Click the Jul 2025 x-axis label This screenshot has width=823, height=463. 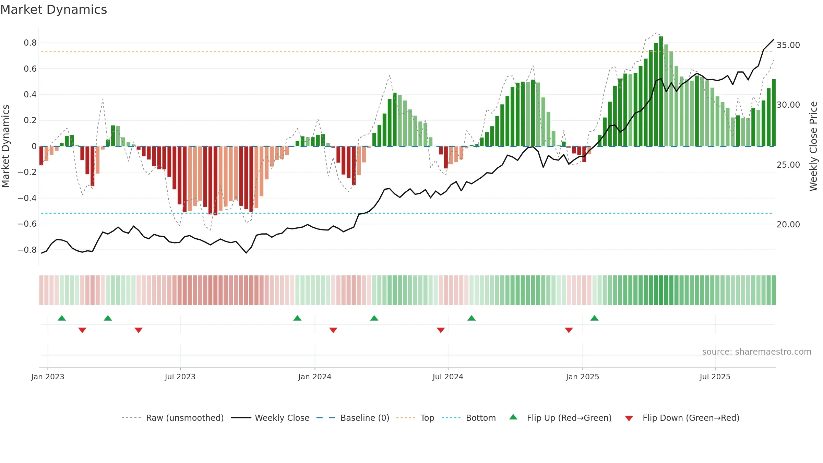(715, 377)
